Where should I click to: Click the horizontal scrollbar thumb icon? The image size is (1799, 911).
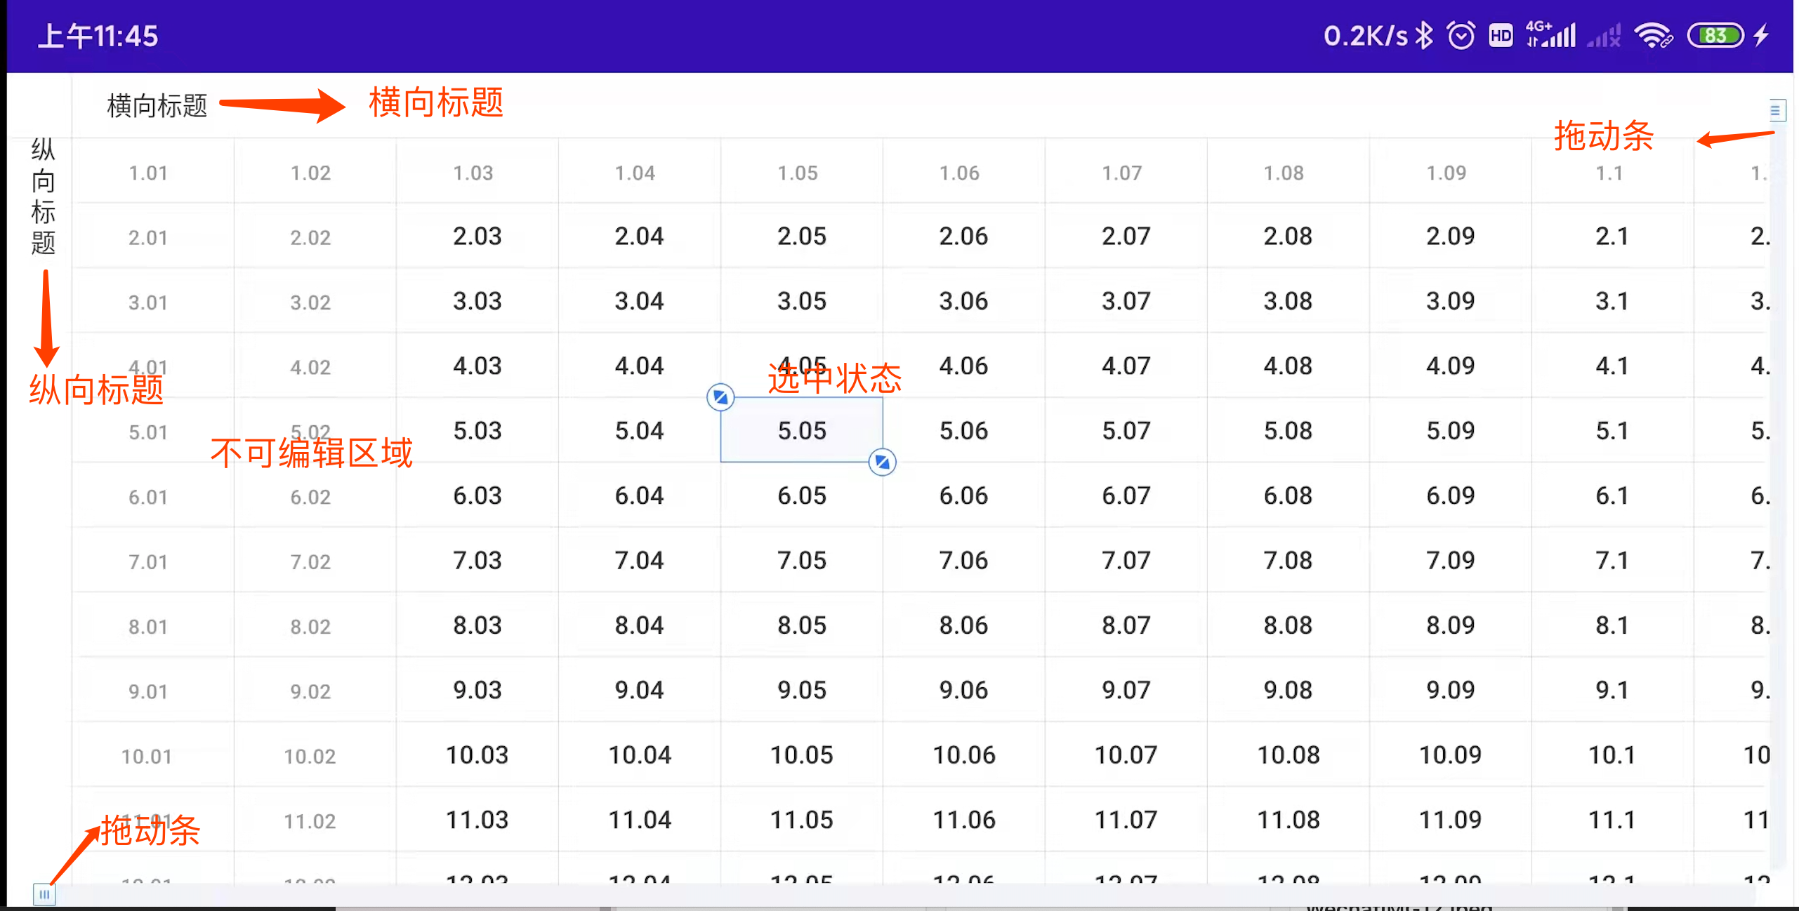pyautogui.click(x=44, y=893)
